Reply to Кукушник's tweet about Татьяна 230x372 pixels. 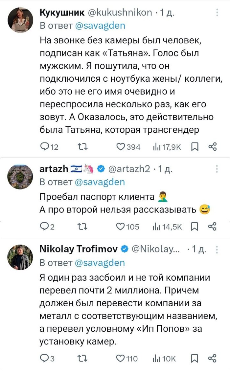coord(44,147)
